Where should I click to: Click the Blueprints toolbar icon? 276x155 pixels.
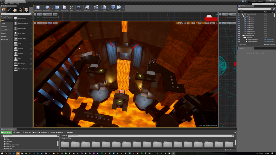tap(87, 7)
